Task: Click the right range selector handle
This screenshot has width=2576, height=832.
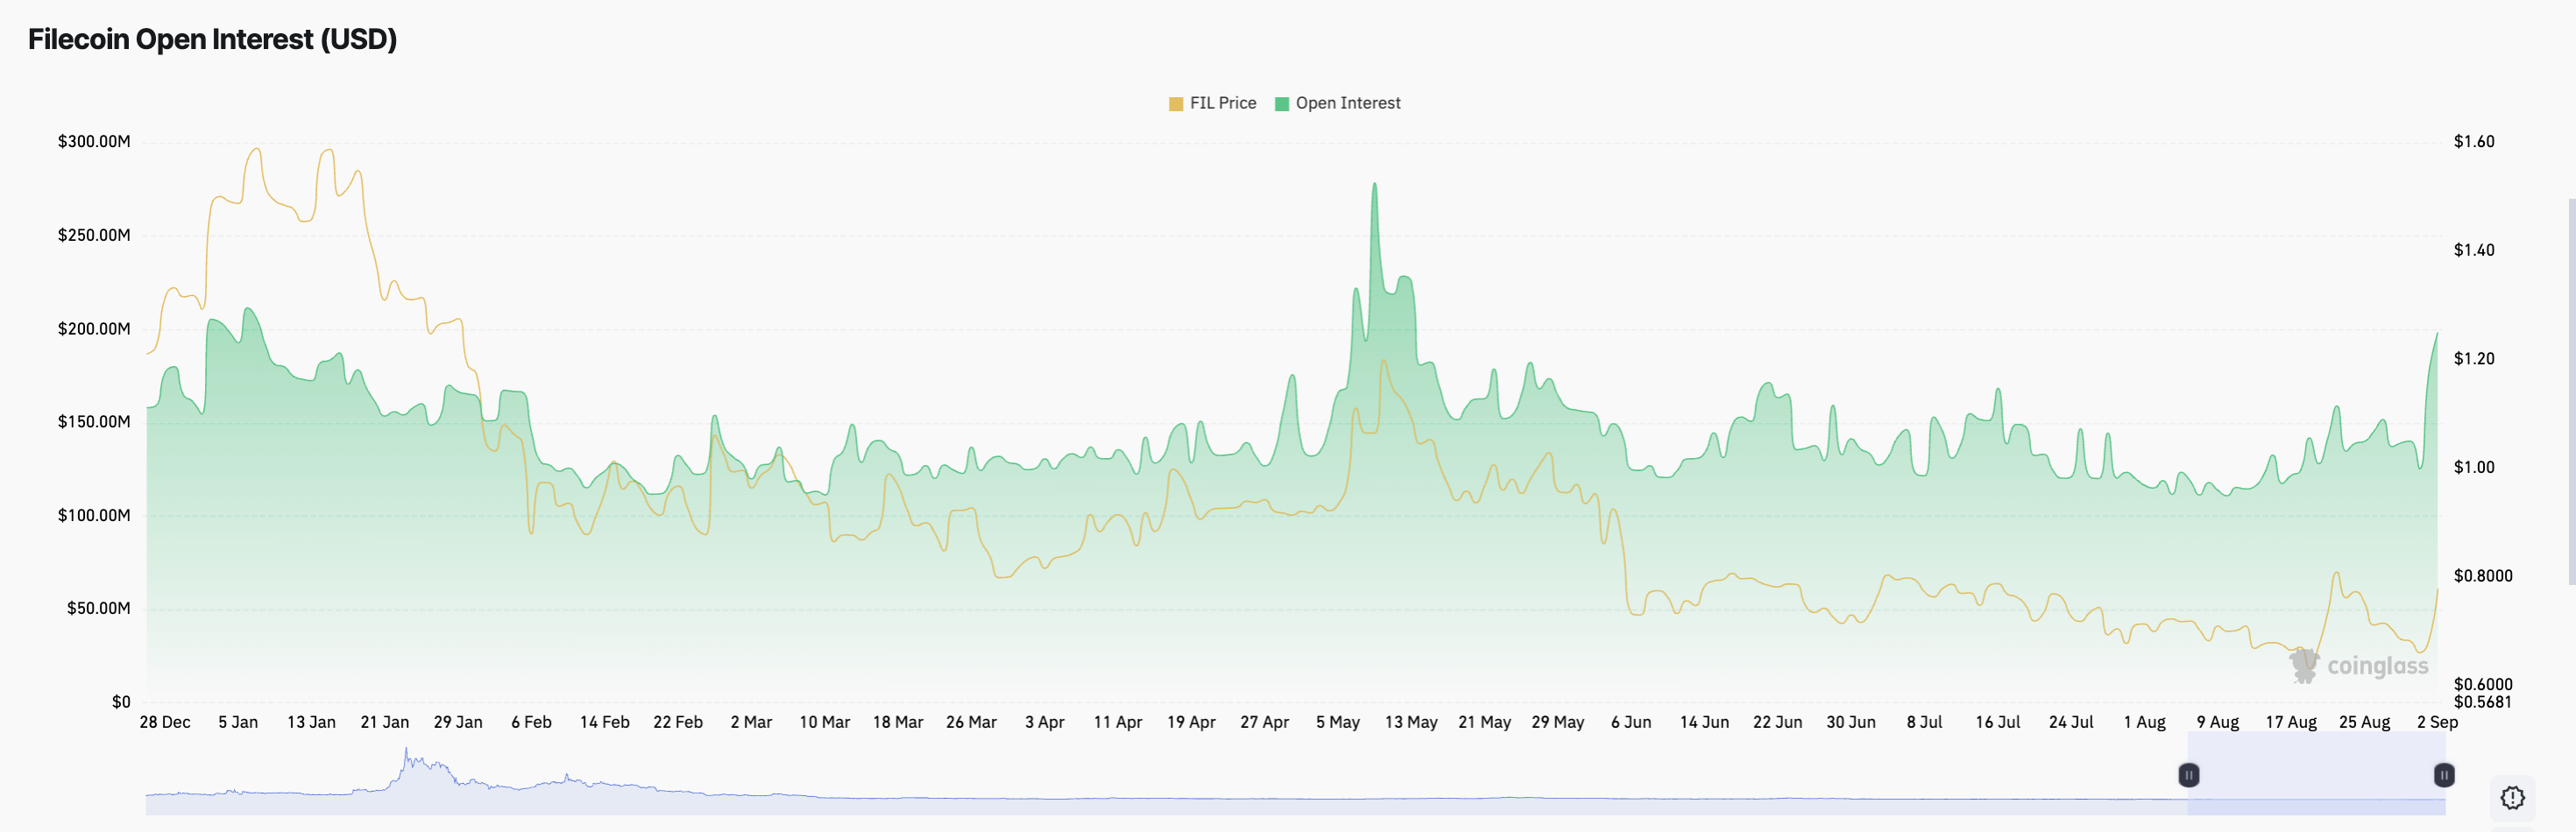Action: (2444, 775)
